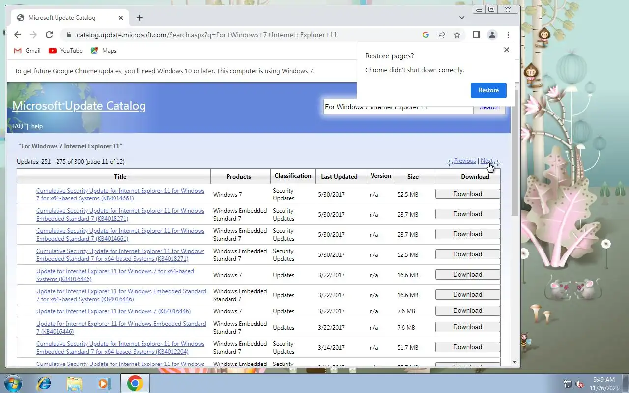Image resolution: width=629 pixels, height=393 pixels.
Task: Download KB4012204 51.7 MB update
Action: [x=467, y=347]
